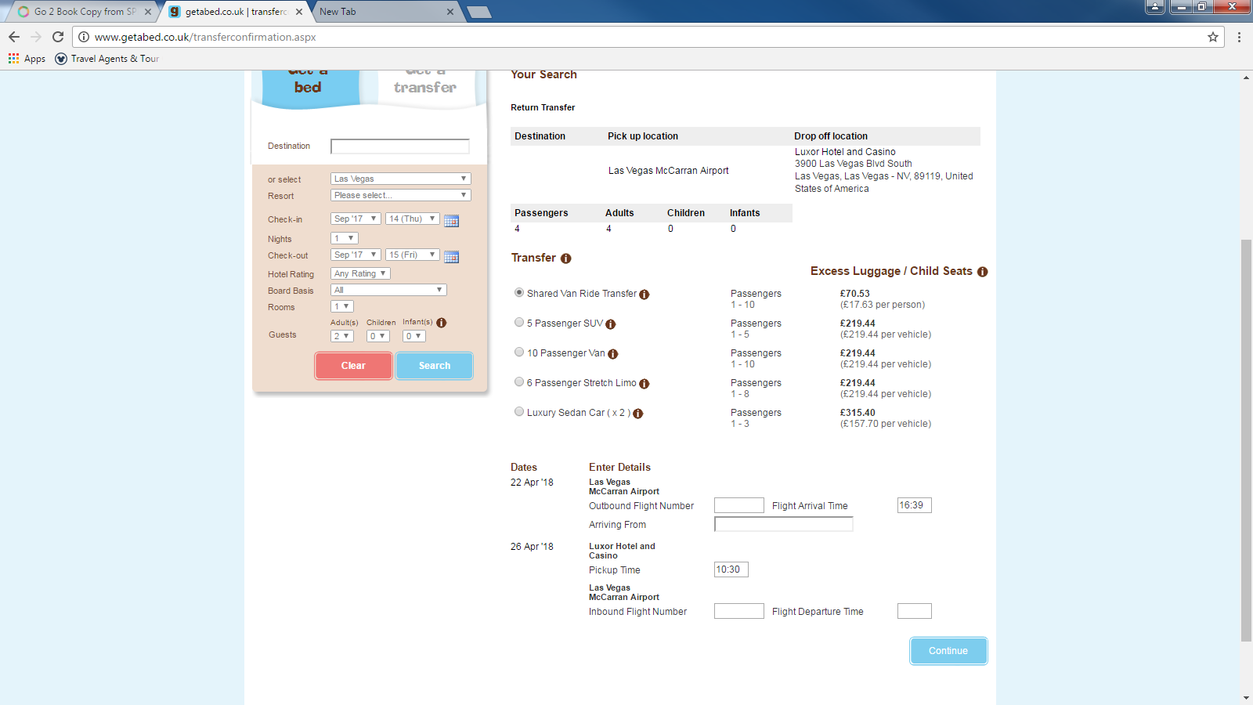This screenshot has height=705, width=1253.
Task: Select Shared Van Ride Transfer radio button
Action: [519, 292]
